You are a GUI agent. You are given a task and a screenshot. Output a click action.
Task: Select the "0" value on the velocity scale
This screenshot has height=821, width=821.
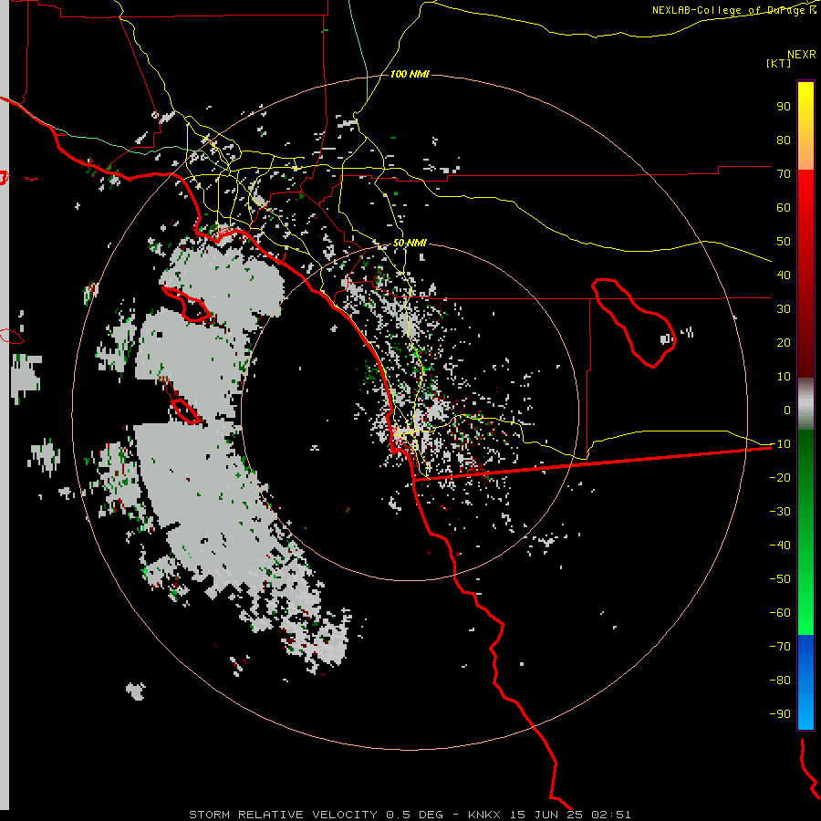[787, 410]
